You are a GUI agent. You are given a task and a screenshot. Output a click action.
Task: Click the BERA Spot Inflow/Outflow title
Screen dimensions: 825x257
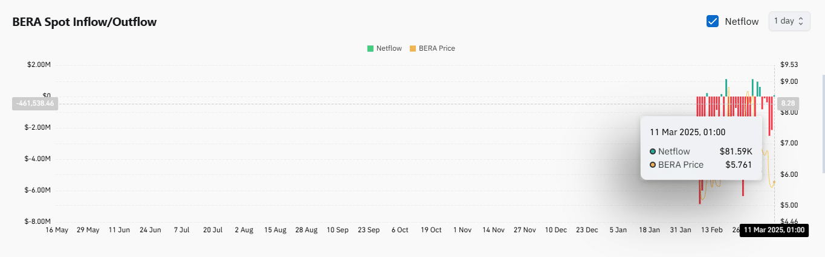pos(85,22)
